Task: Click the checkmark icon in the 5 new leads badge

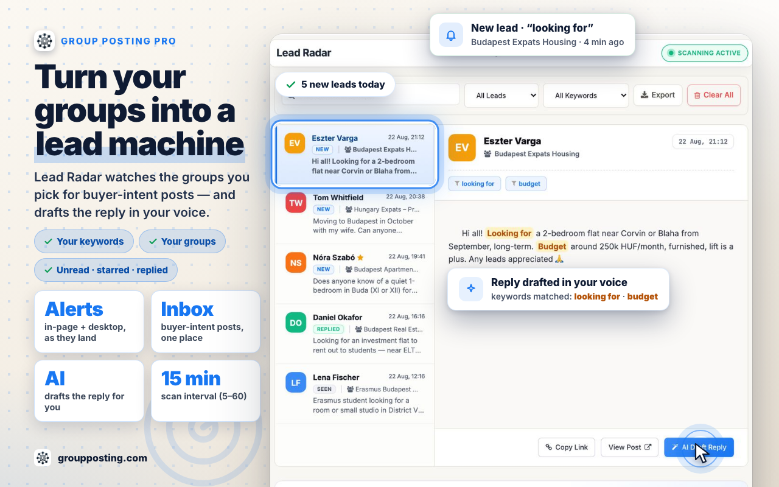Action: point(291,85)
